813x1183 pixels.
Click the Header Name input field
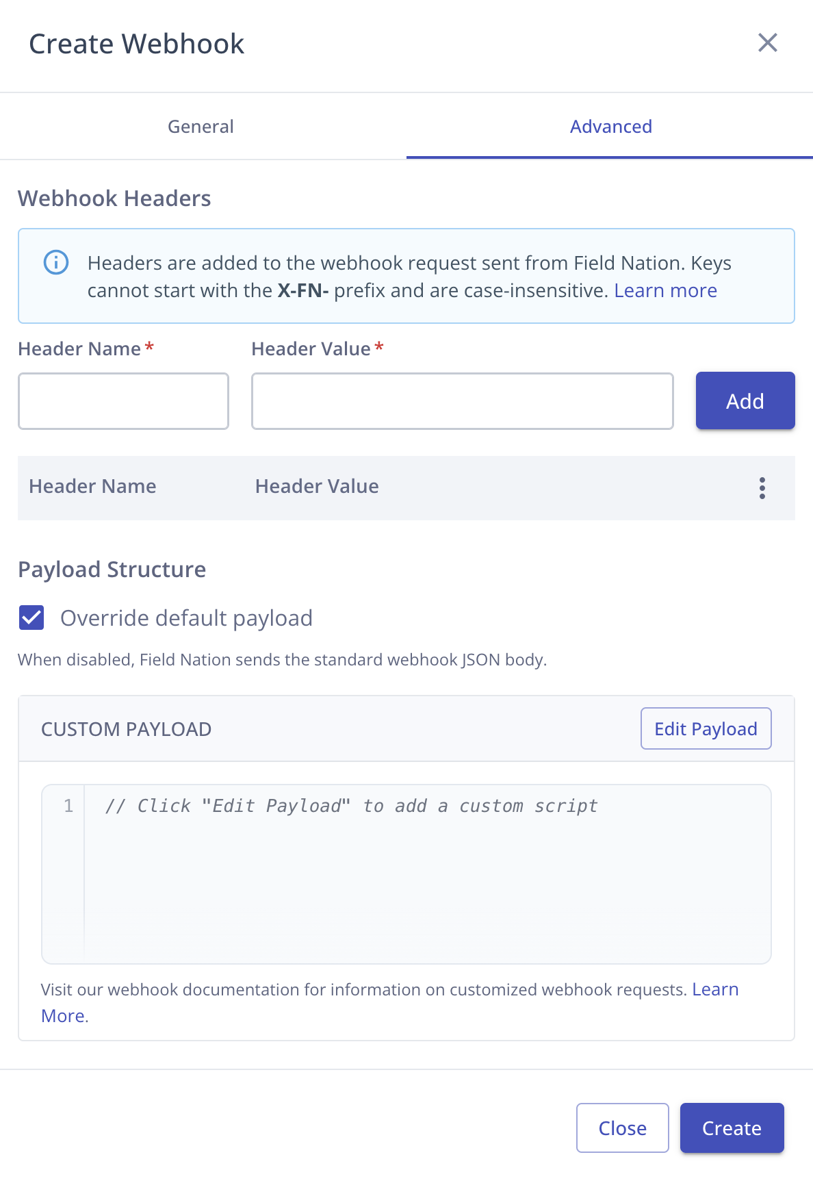(x=124, y=401)
